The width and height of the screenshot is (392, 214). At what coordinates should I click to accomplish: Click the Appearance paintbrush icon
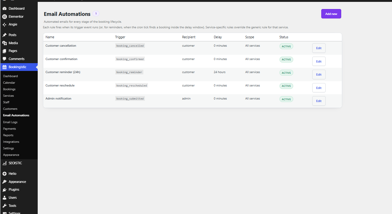tap(4, 182)
